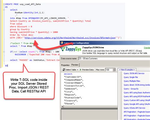The width and height of the screenshot is (150, 120).
Task: Open Query Multiple Files example
Action: (x=132, y=81)
